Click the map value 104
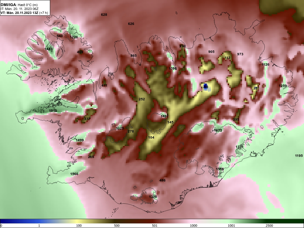The height and width of the screenshot is (228, 304). pyautogui.click(x=151, y=137)
